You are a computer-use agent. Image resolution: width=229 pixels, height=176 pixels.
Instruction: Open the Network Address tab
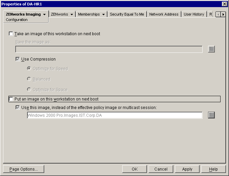pos(164,14)
